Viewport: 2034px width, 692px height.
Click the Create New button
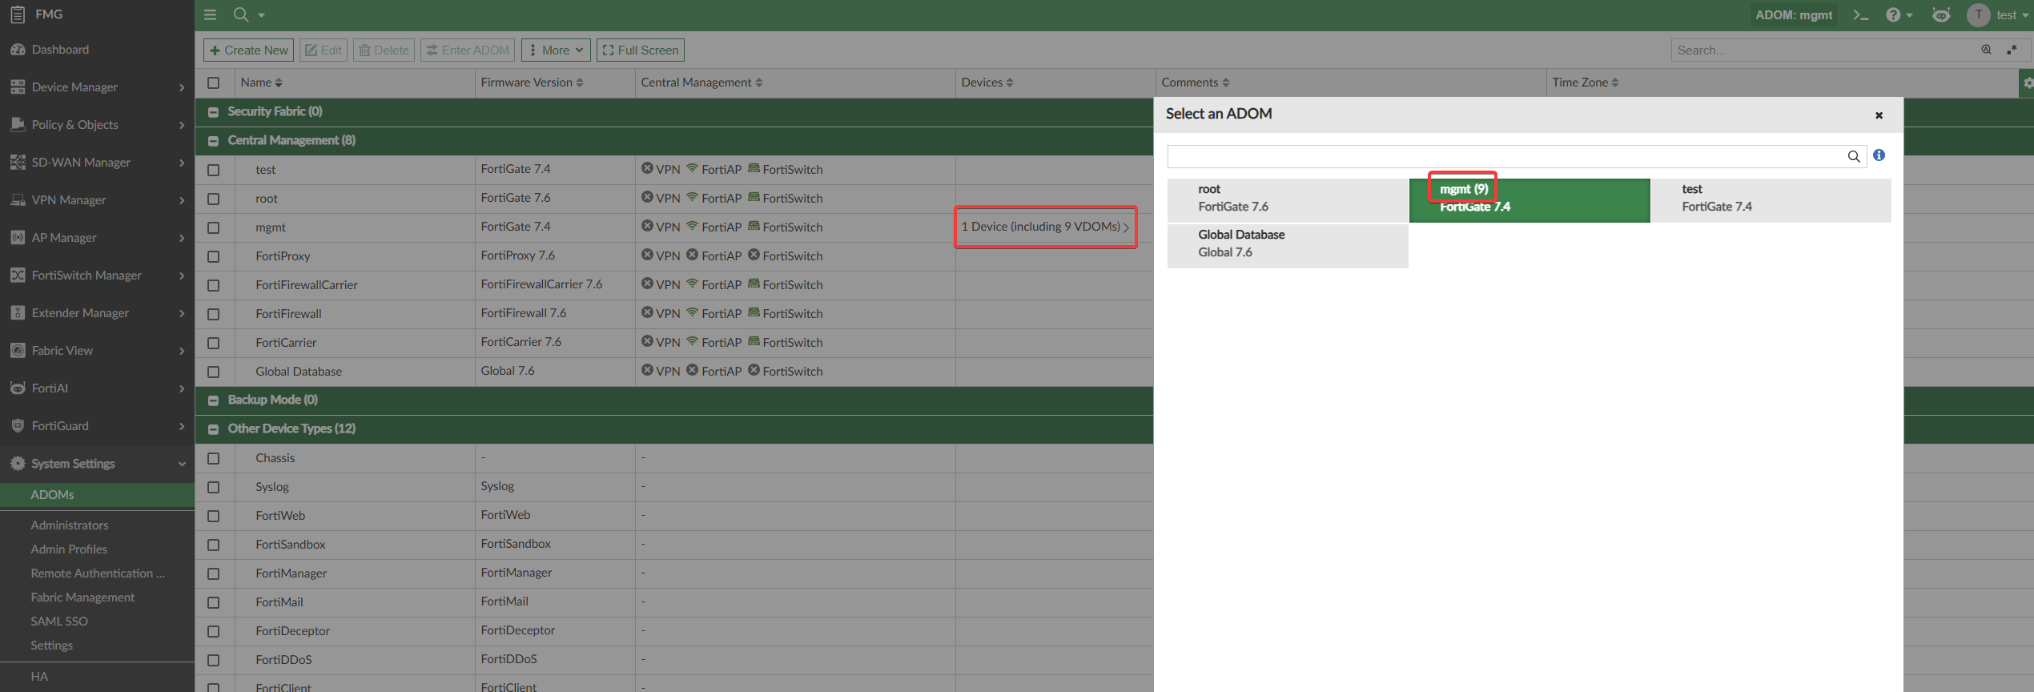pos(248,50)
